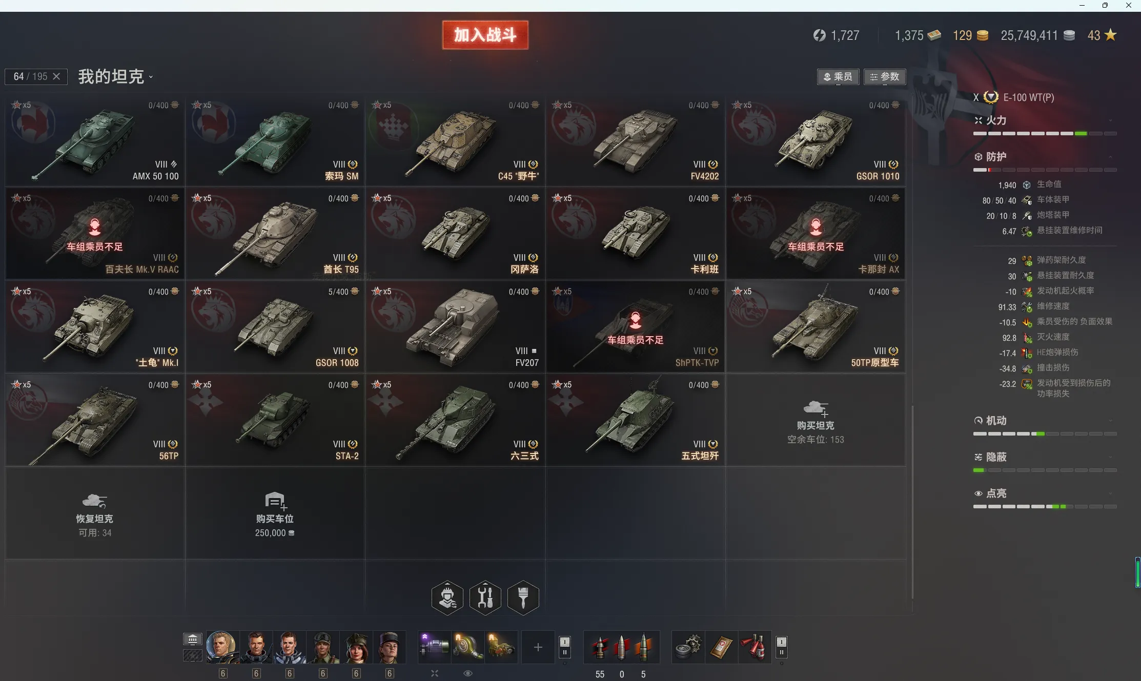Click the fire extinguisher consumable slot

(x=754, y=647)
